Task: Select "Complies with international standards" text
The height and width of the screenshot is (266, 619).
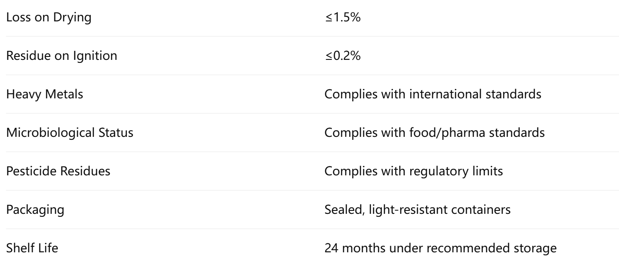Action: [x=433, y=95]
